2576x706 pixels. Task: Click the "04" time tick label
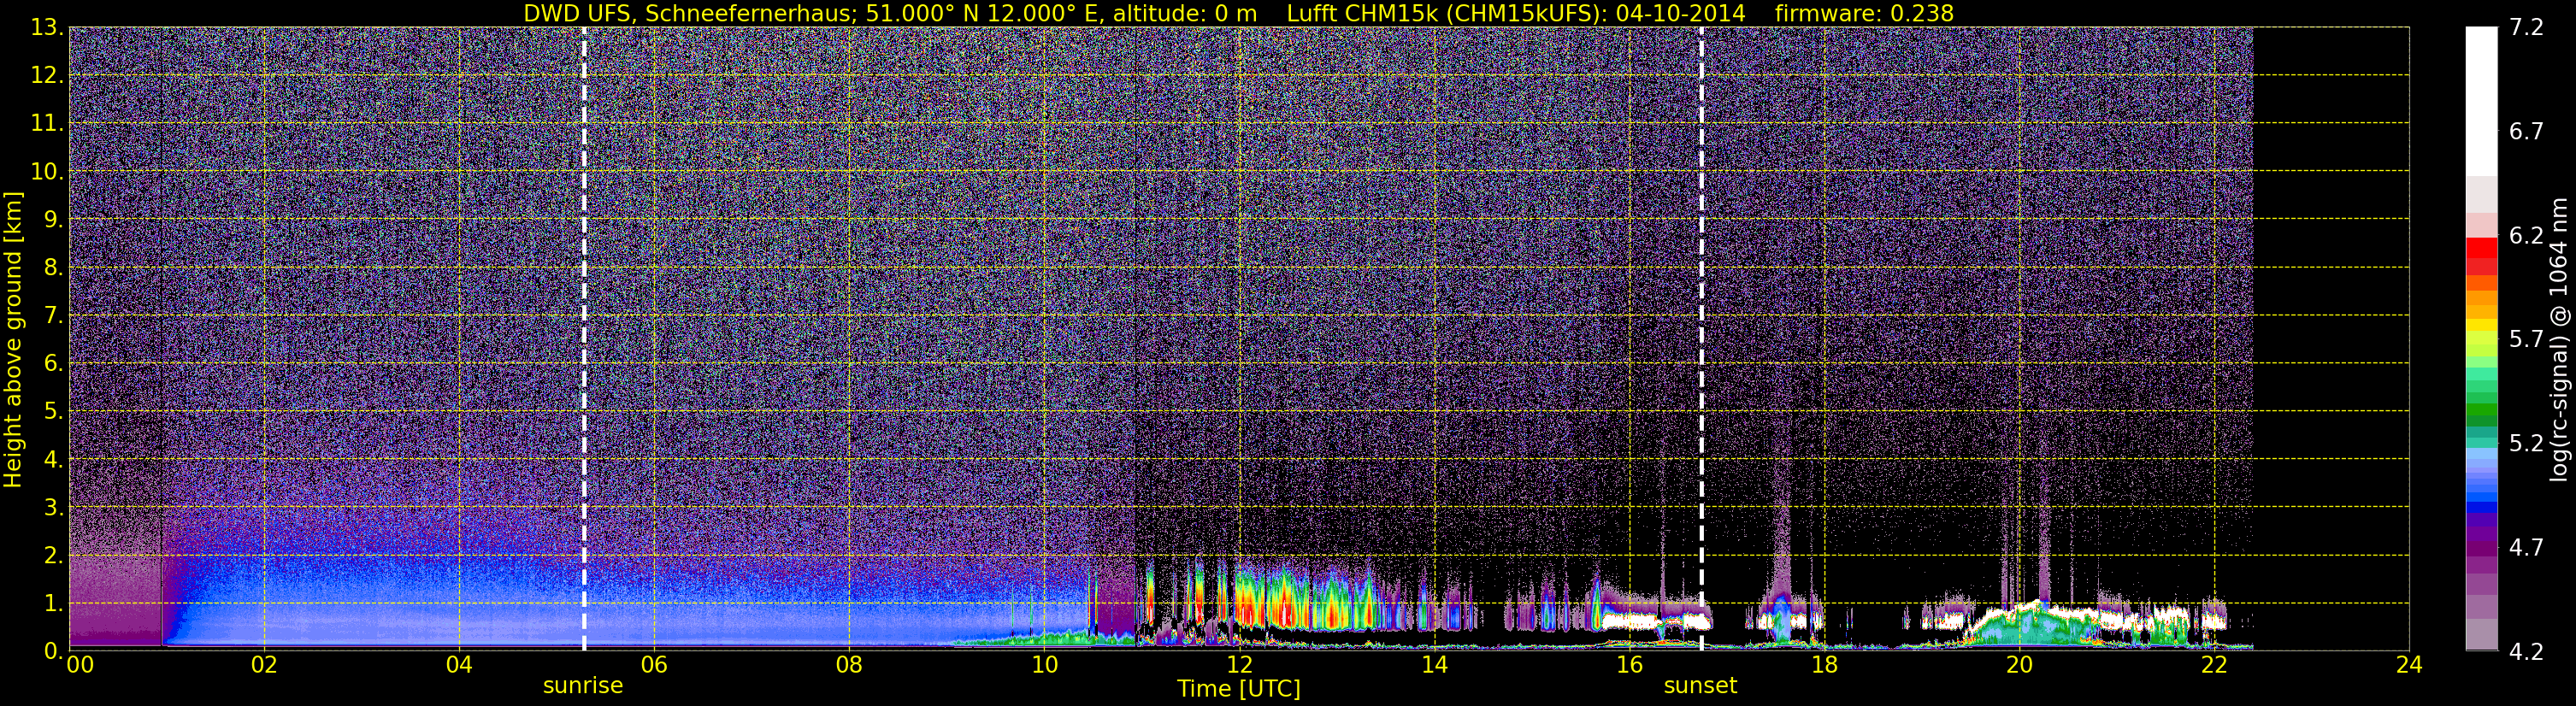(459, 665)
